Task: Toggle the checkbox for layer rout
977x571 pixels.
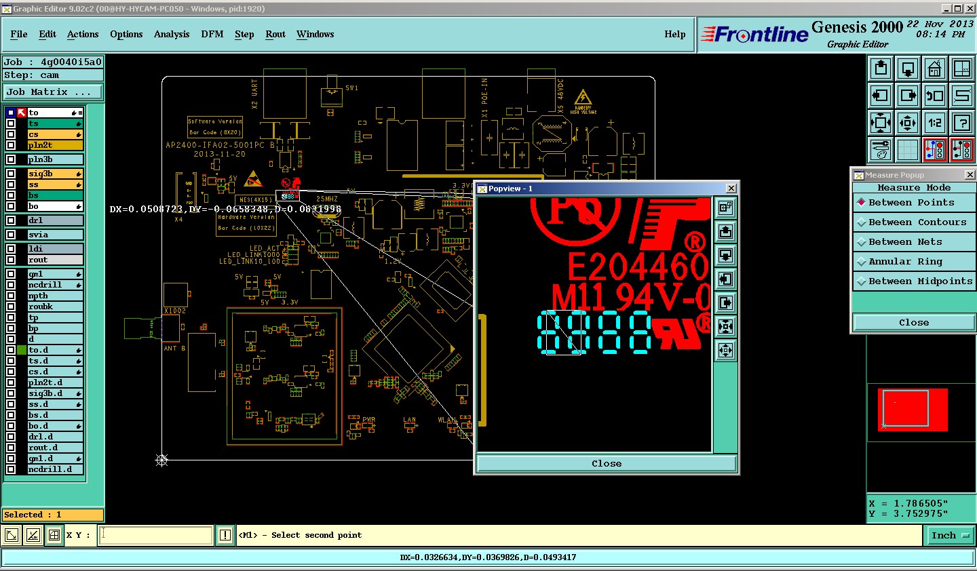Action: point(11,260)
